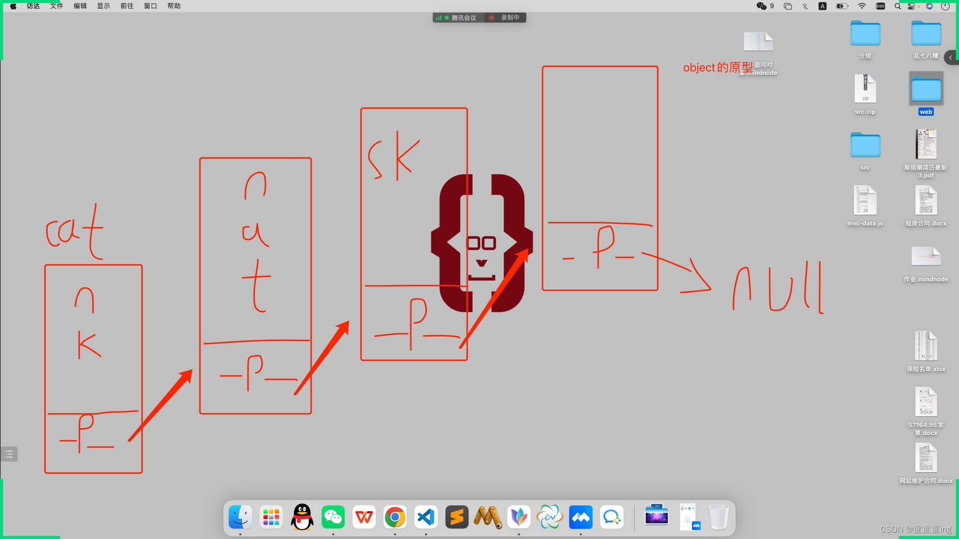Open the Trash in the Dock

pyautogui.click(x=719, y=517)
